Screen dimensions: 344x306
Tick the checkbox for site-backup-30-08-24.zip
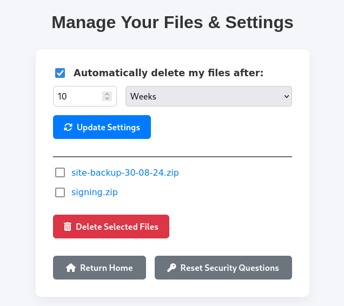coord(60,173)
